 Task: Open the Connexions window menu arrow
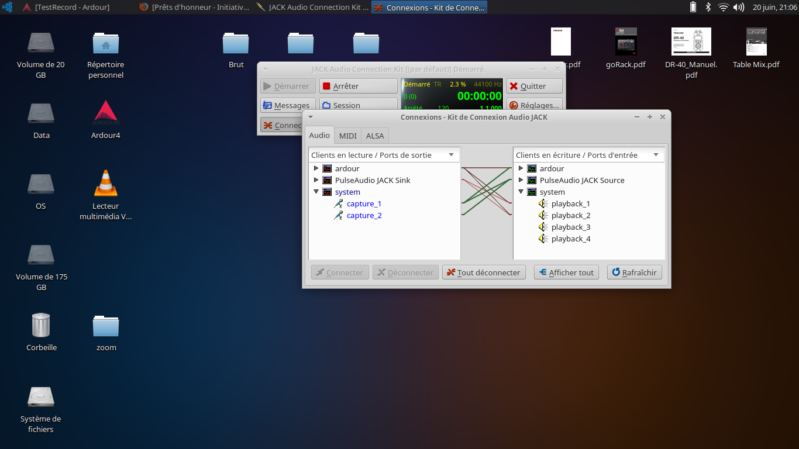coord(311,117)
